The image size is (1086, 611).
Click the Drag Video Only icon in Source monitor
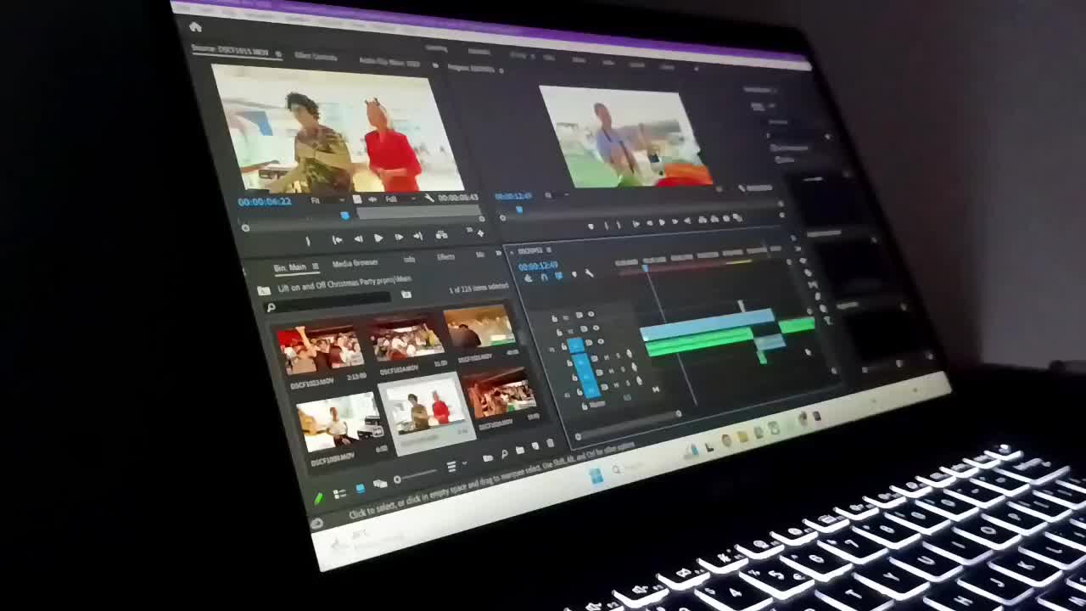coord(358,200)
